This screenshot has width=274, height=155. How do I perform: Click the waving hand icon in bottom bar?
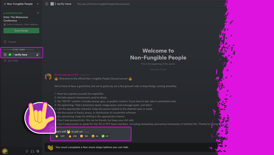(50, 147)
